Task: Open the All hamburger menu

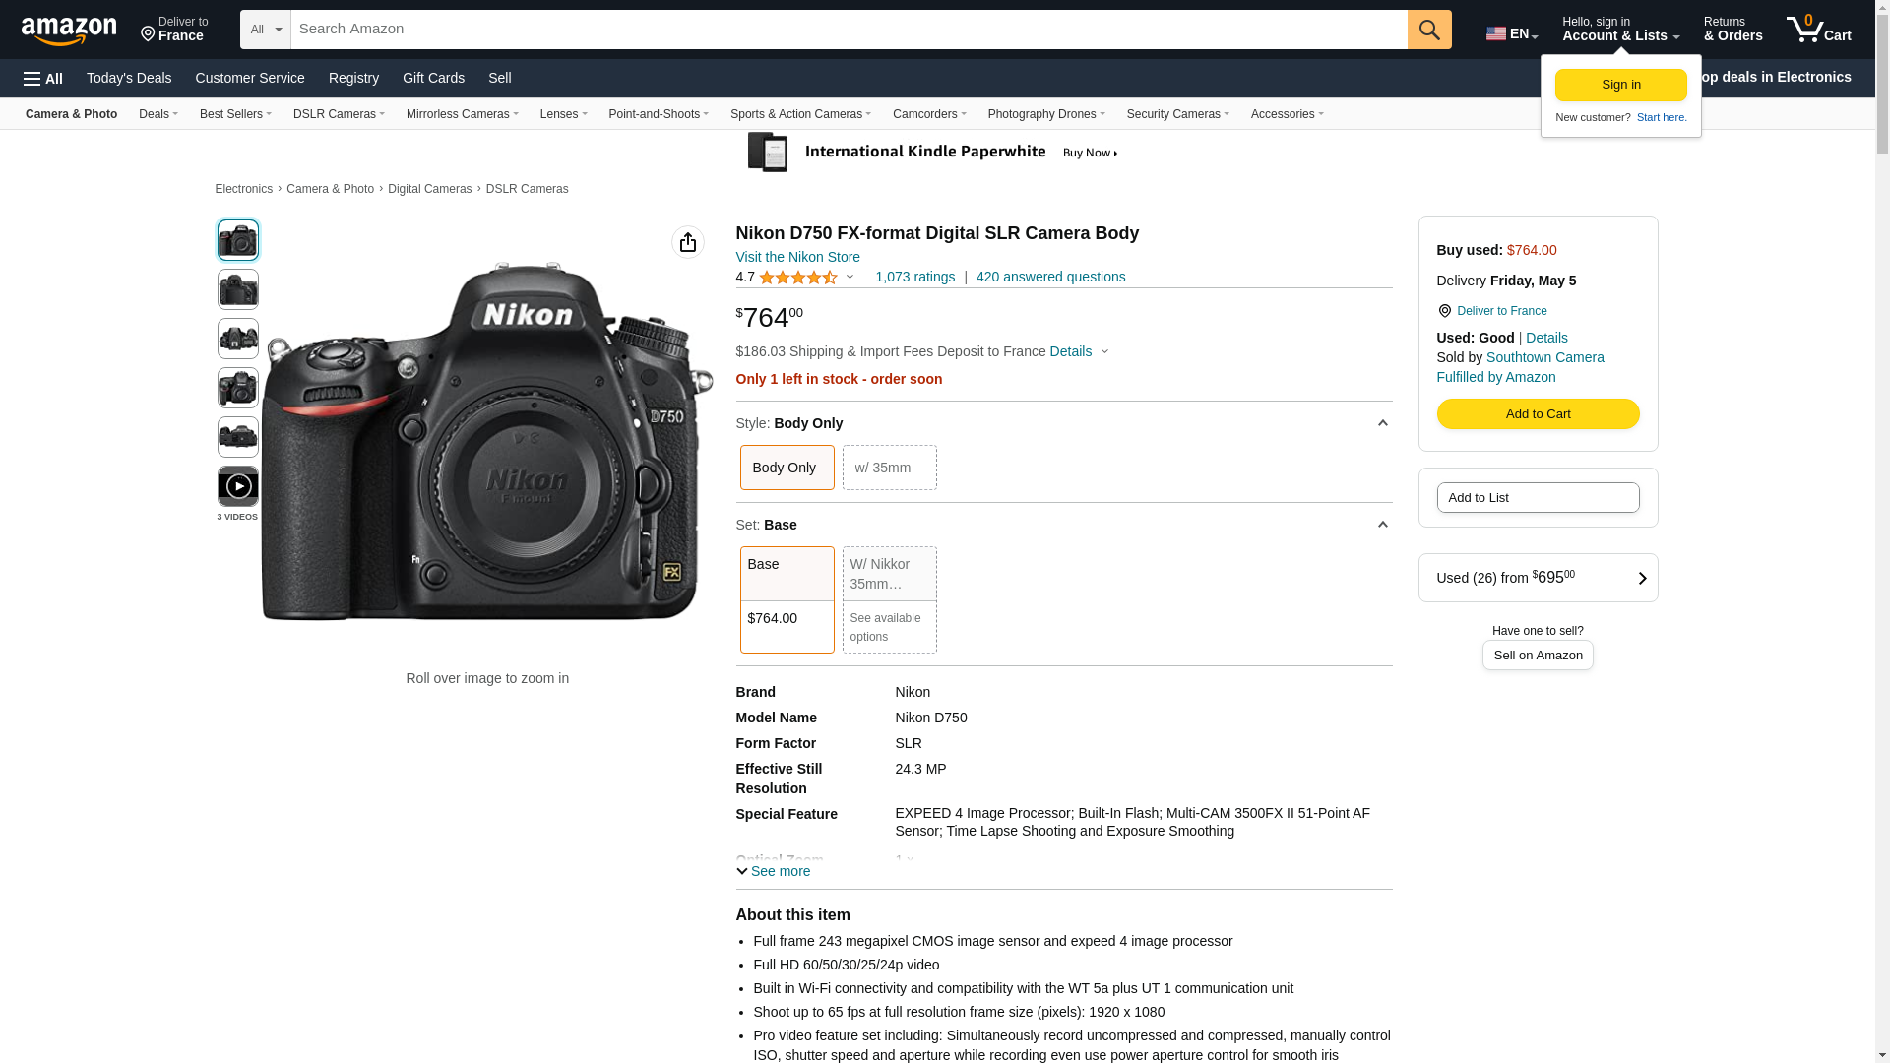Action: tap(43, 79)
